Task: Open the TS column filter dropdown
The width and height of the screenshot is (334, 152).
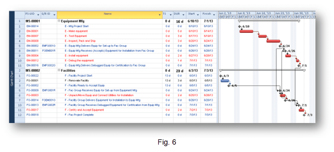Action: 171,15
